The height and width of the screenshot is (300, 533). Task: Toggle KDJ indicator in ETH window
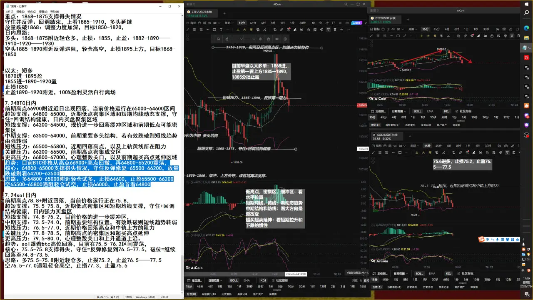coord(263,280)
